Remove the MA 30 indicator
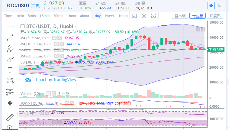This screenshot has width=229, height=130. click(x=62, y=50)
